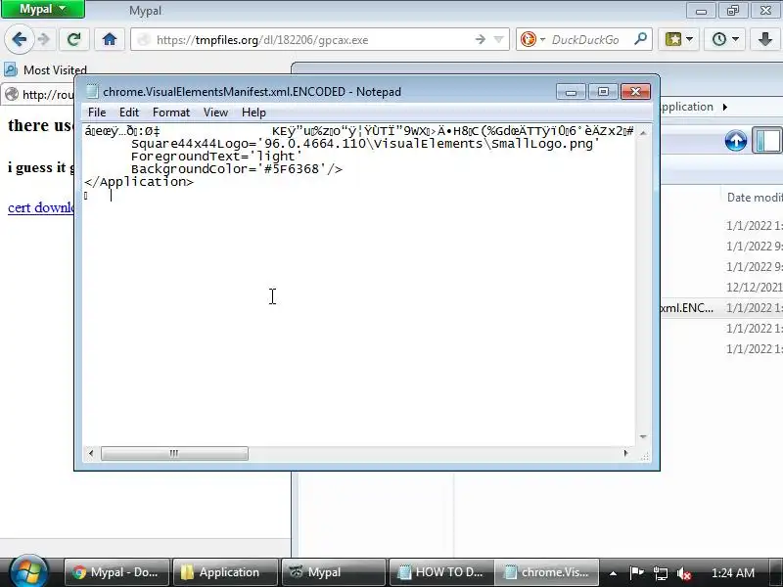Click the BackgroundColor='#5F6368' line

(237, 169)
